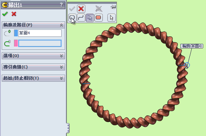Cancel the sweep with the red X
Viewport: 206px width, 136px height.
click(x=14, y=14)
